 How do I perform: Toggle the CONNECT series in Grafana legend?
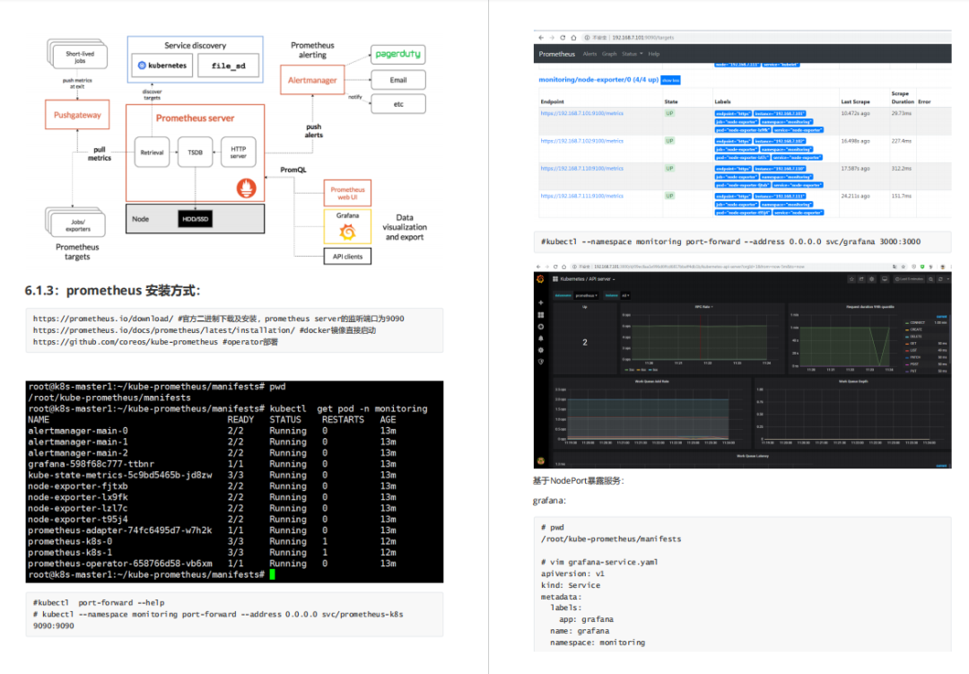(918, 323)
